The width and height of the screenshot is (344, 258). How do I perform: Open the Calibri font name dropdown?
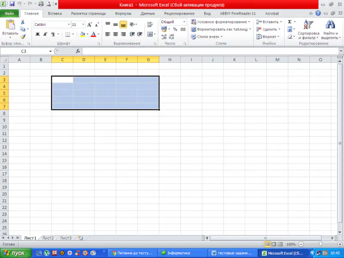[69, 25]
